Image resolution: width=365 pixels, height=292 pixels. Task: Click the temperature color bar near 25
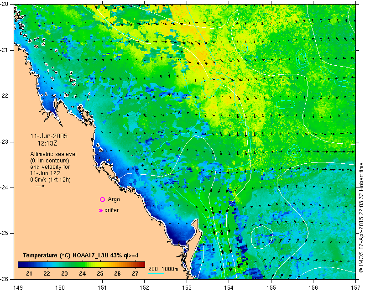pos(100,264)
